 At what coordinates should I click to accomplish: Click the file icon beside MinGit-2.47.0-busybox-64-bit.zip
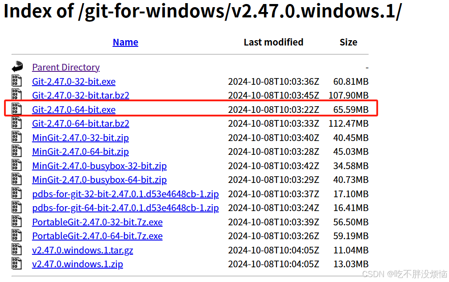[16, 179]
